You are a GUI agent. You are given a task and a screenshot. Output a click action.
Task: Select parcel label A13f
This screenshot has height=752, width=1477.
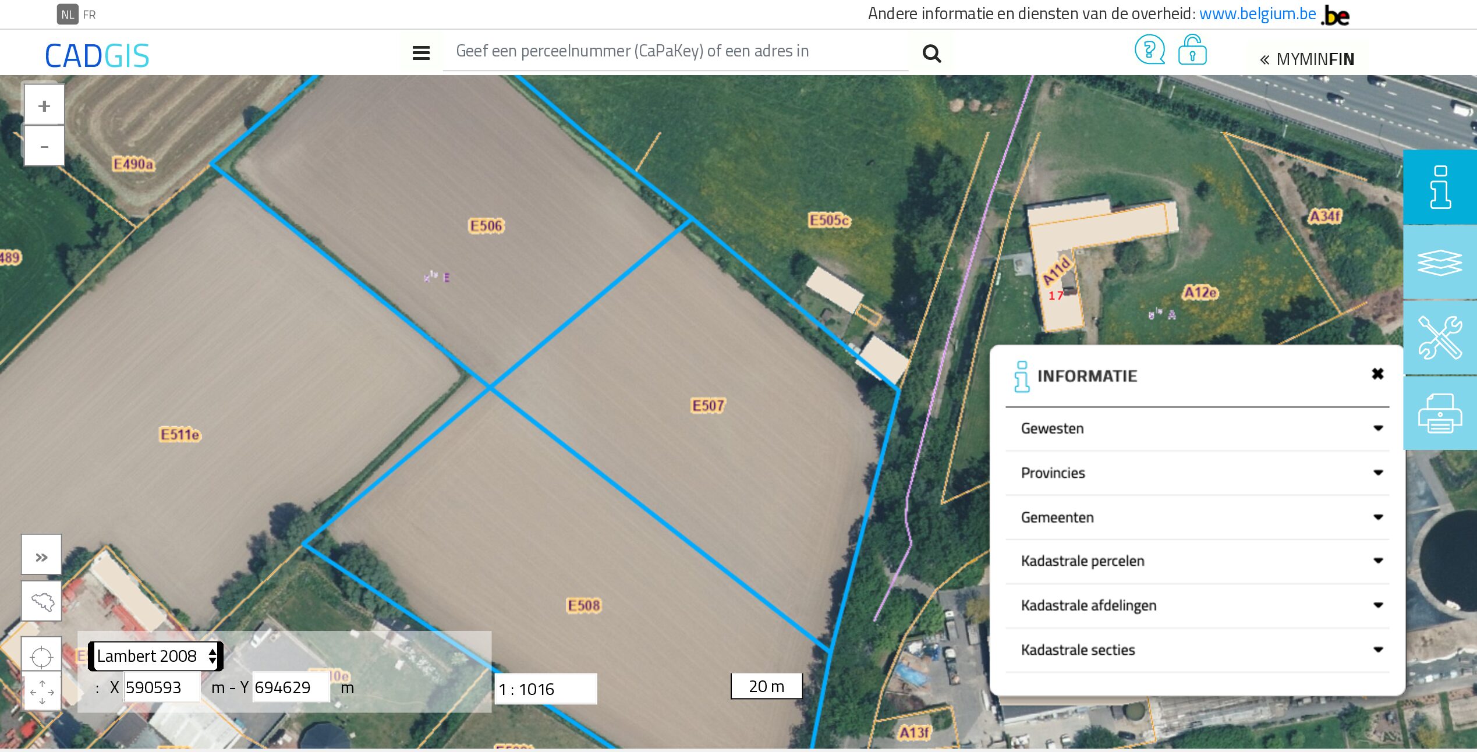914,732
